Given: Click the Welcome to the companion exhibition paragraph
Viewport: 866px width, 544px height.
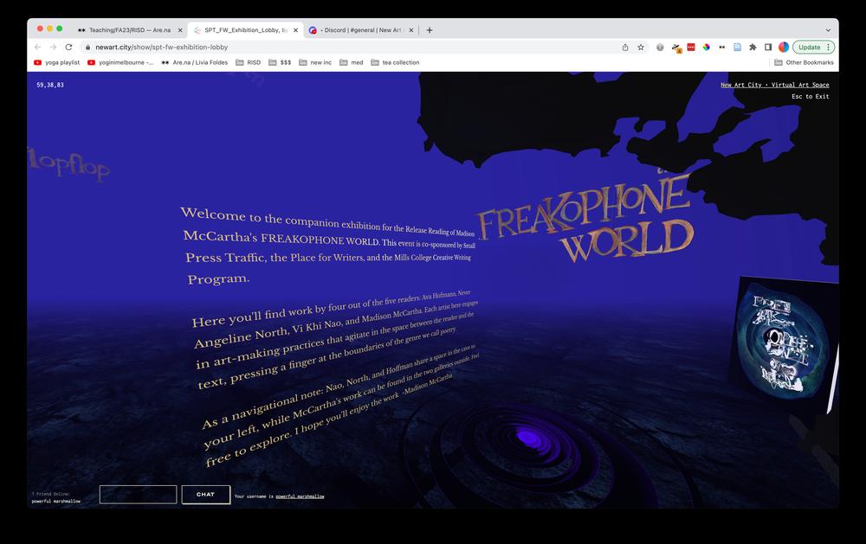Looking at the screenshot, I should click(x=328, y=245).
